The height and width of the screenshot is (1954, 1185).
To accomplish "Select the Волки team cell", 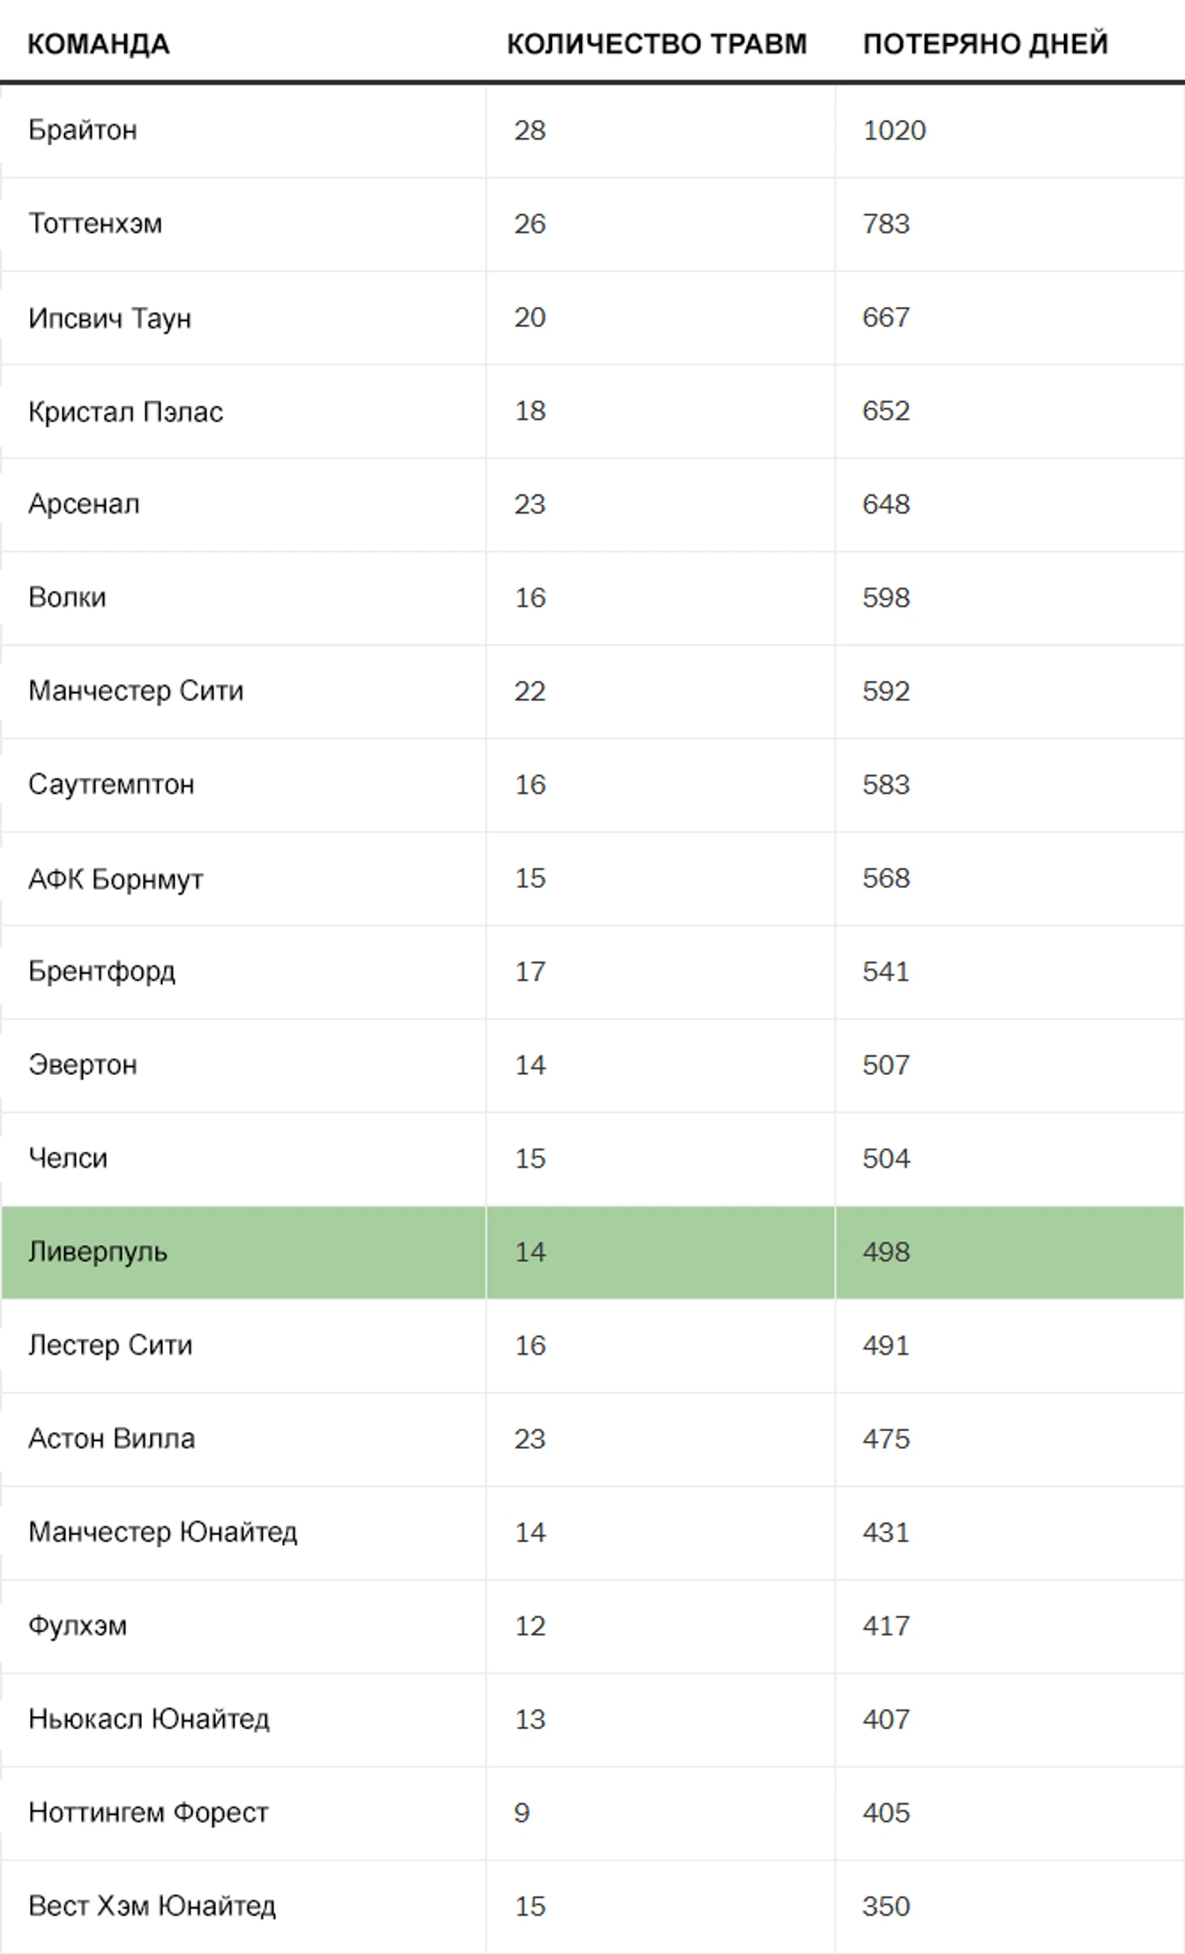I will tap(67, 598).
